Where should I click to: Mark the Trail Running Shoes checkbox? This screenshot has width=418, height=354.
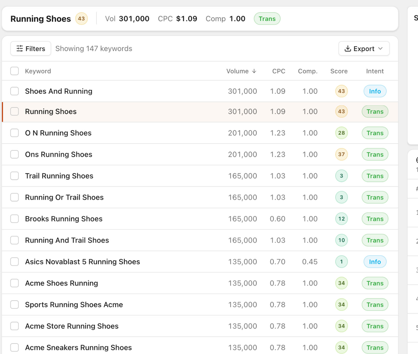(x=15, y=176)
